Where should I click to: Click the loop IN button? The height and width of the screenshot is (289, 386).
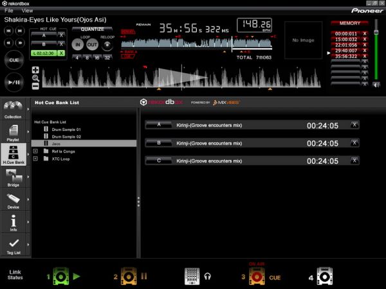point(78,45)
